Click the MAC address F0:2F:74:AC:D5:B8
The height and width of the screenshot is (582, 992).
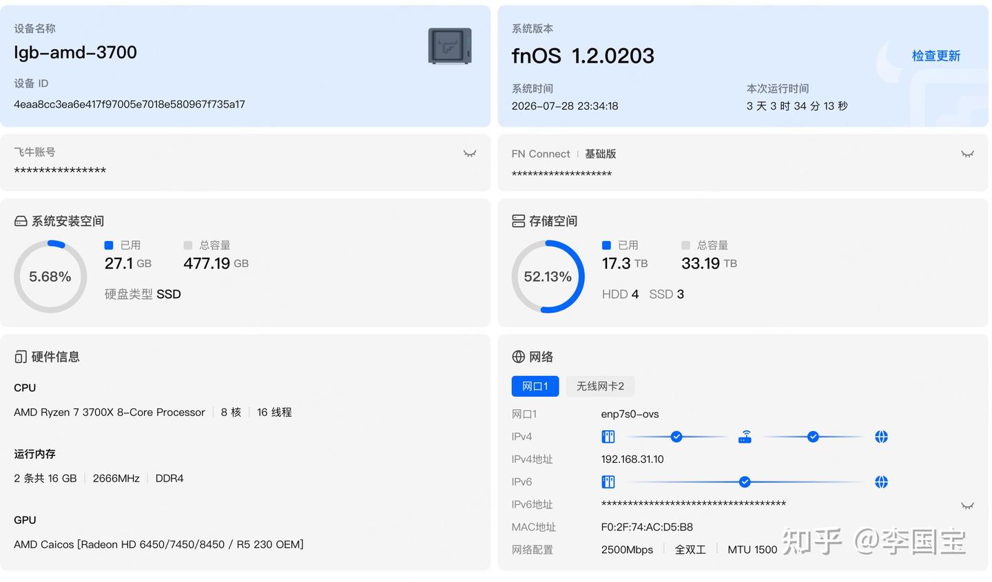pyautogui.click(x=647, y=528)
